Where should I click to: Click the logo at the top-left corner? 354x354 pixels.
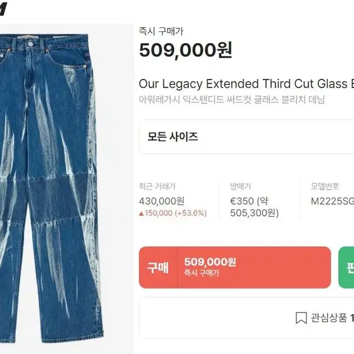tap(3, 8)
